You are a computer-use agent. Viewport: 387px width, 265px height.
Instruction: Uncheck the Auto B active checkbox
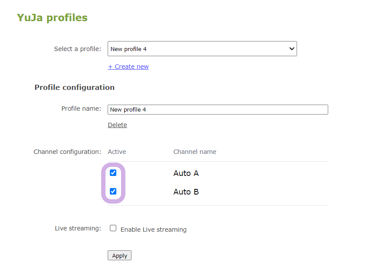pyautogui.click(x=113, y=191)
